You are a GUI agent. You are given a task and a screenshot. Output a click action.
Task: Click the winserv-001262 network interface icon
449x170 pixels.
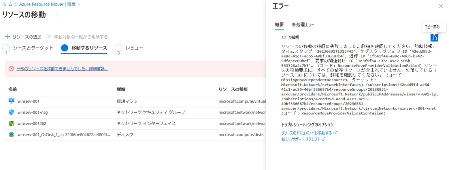point(11,123)
